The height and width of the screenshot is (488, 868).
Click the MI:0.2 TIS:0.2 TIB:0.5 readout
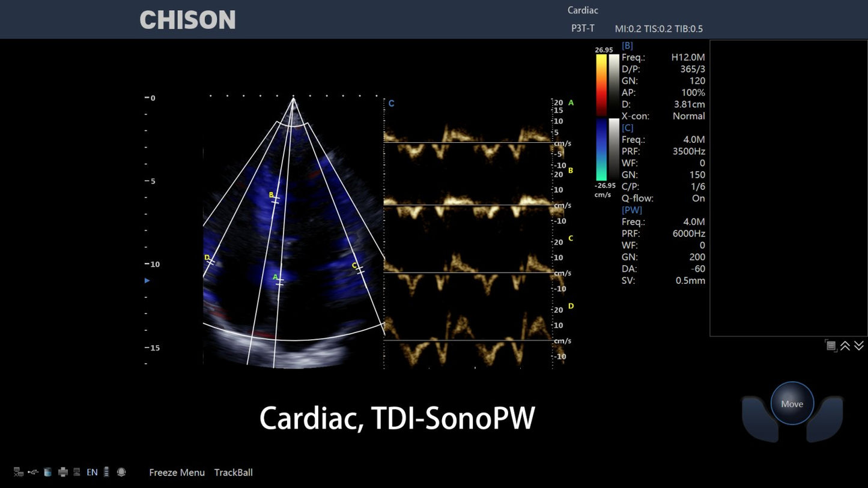(659, 28)
